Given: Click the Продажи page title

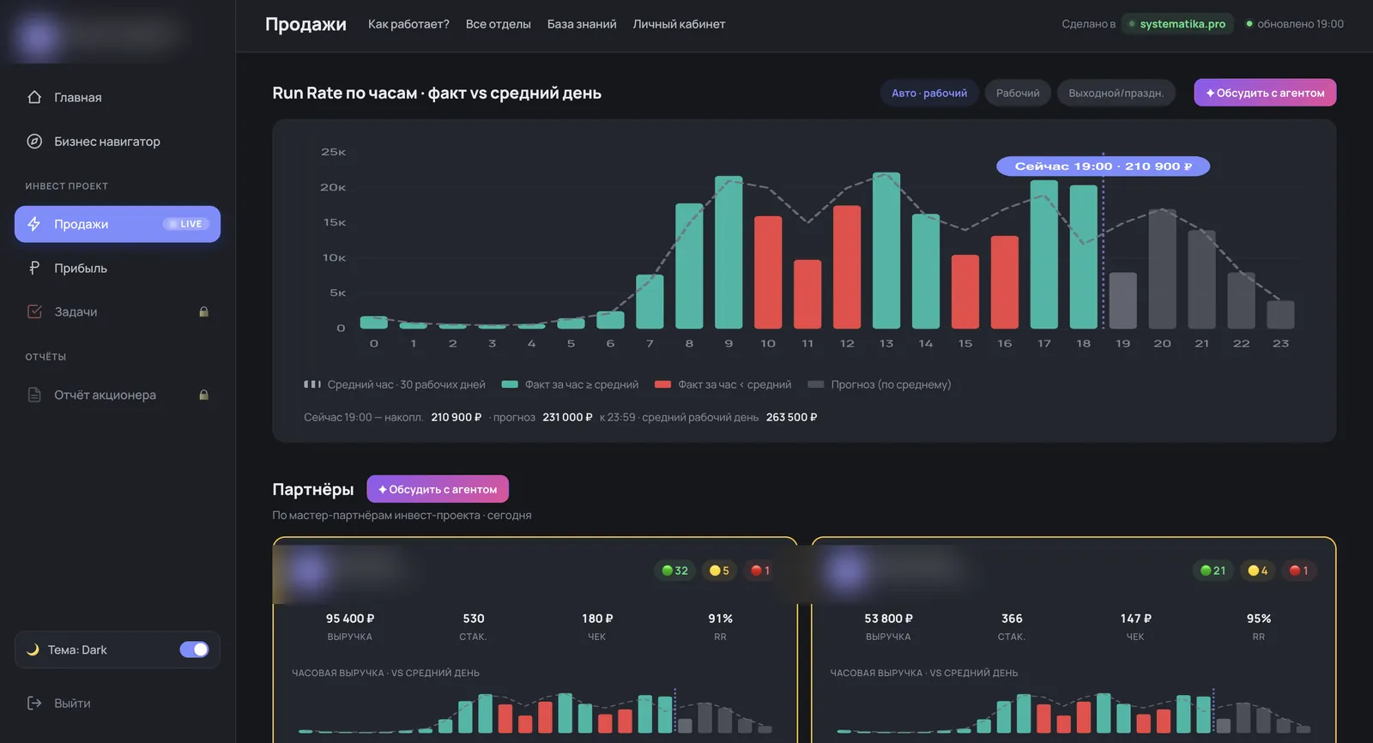Looking at the screenshot, I should 305,24.
